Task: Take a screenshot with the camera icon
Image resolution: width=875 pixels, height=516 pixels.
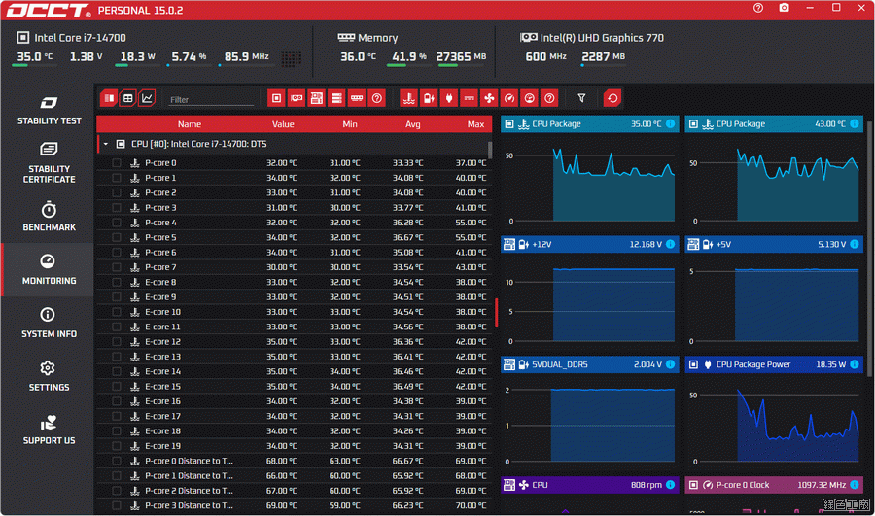Action: [x=784, y=9]
